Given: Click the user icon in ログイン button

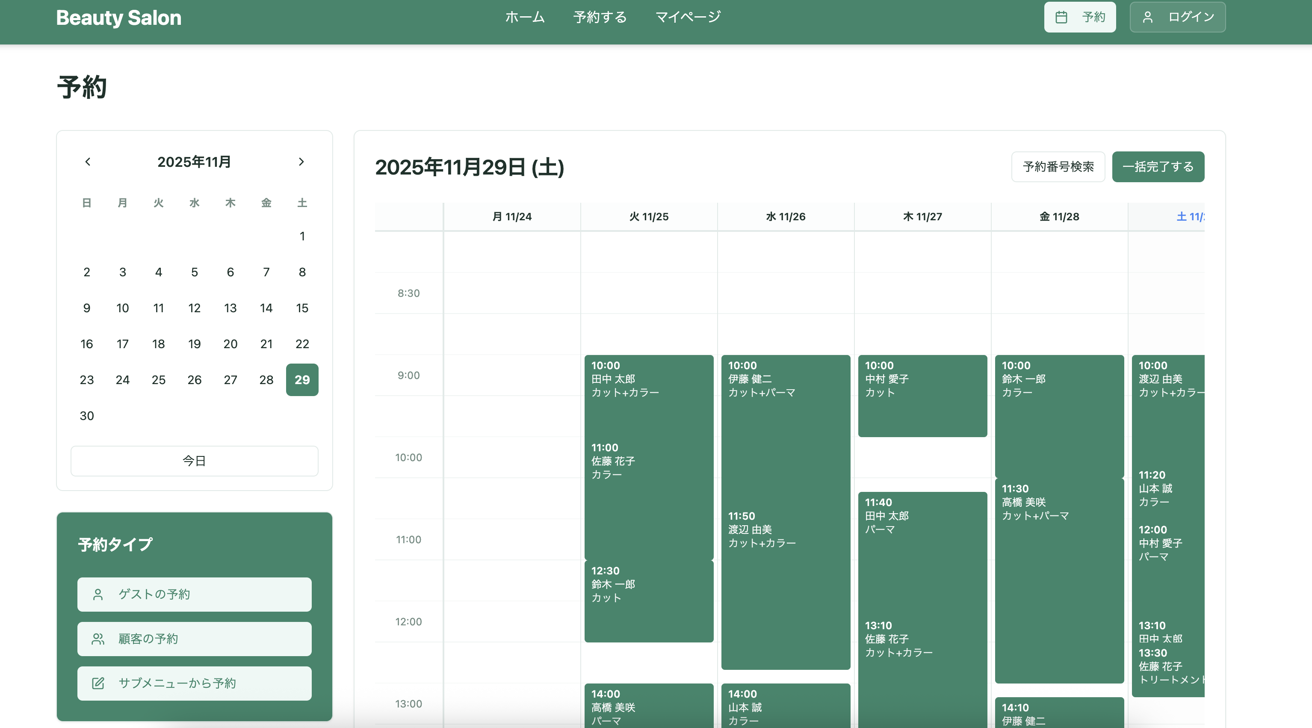Looking at the screenshot, I should (1147, 17).
